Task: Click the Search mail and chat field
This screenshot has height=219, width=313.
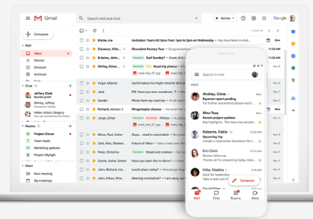Action: pyautogui.click(x=139, y=18)
